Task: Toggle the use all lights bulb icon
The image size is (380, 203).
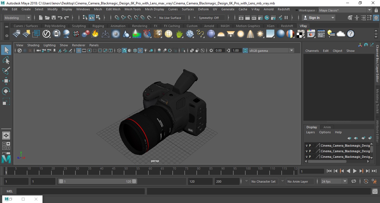Action: (146, 50)
